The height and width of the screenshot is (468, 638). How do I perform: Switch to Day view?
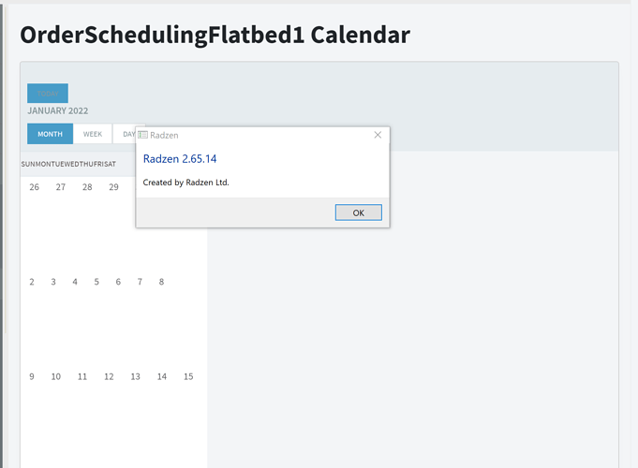click(128, 134)
